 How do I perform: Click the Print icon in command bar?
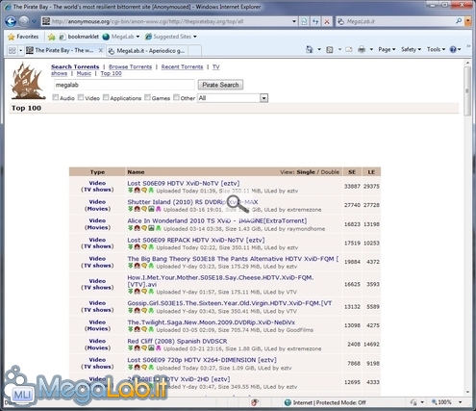[x=362, y=49]
